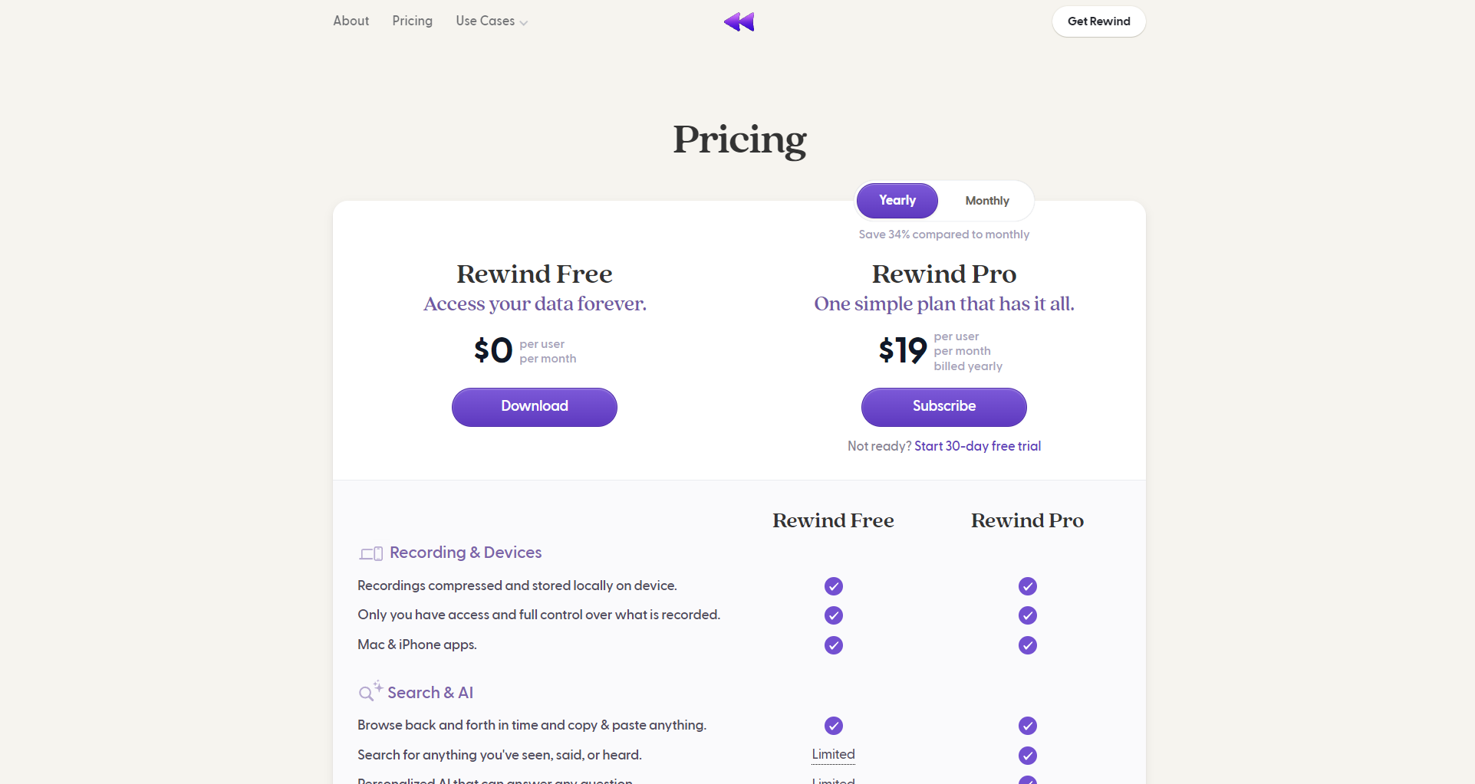This screenshot has width=1475, height=784.
Task: Switch billing to Yearly
Action: pyautogui.click(x=897, y=201)
